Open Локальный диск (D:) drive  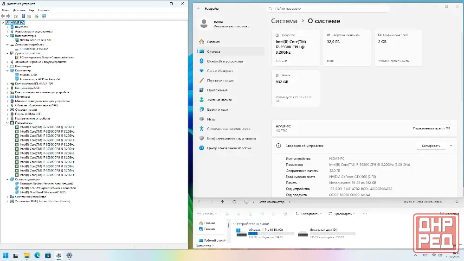[326, 233]
